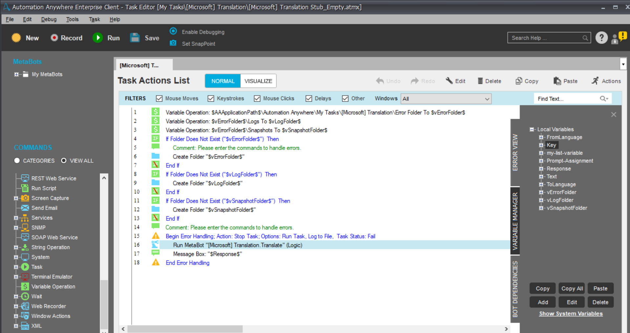Expand the Web Recorder command group

(16, 306)
